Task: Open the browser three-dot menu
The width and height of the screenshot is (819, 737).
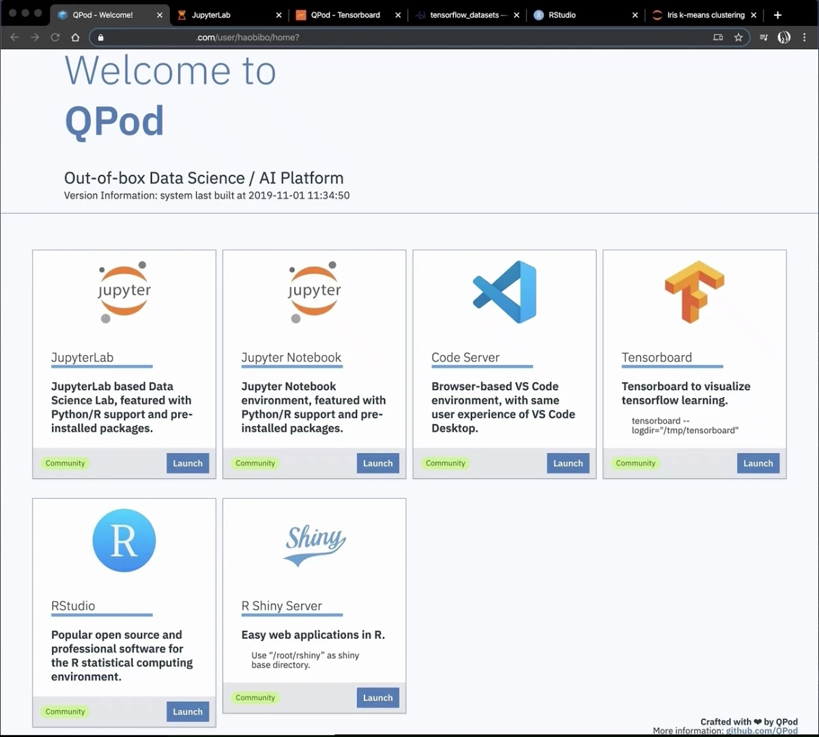Action: (x=805, y=38)
